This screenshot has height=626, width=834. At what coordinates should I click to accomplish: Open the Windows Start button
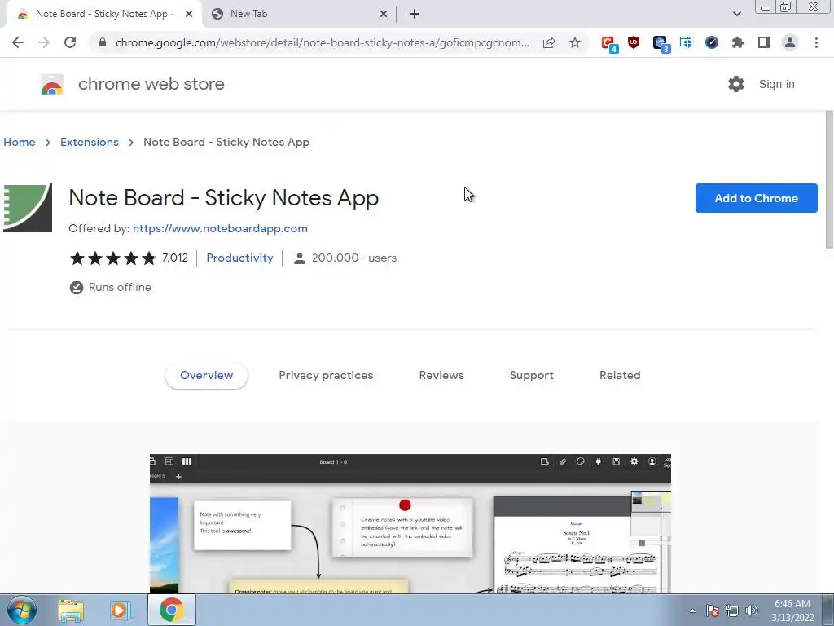(21, 610)
